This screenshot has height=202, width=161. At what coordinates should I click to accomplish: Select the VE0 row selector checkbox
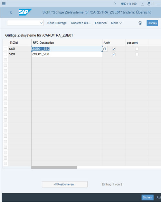click(x=5, y=54)
